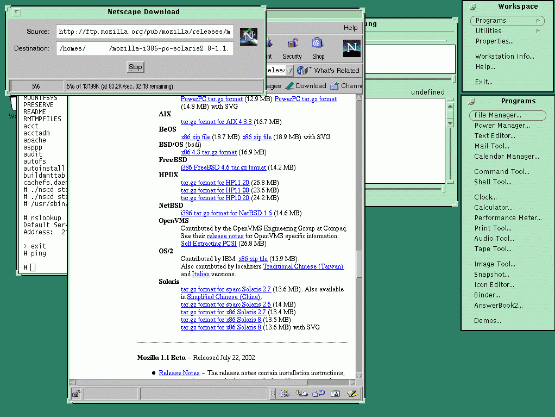Click the What's Related button label
The height and width of the screenshot is (417, 555).
click(336, 71)
